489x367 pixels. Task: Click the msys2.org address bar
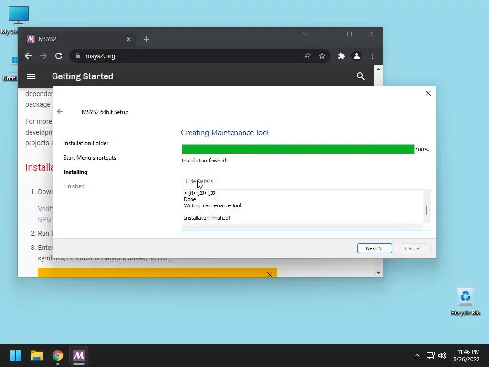(x=200, y=56)
